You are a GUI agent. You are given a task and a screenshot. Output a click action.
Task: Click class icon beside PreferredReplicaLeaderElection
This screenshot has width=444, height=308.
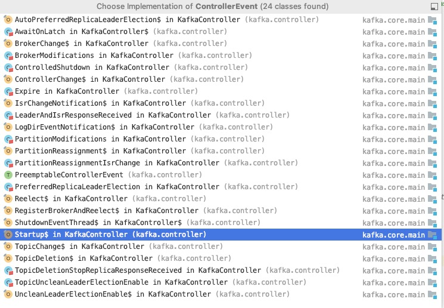point(8,187)
